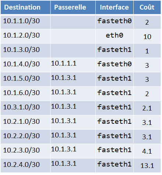Select destination 10.1.4.0/30 cell

(x=25, y=65)
